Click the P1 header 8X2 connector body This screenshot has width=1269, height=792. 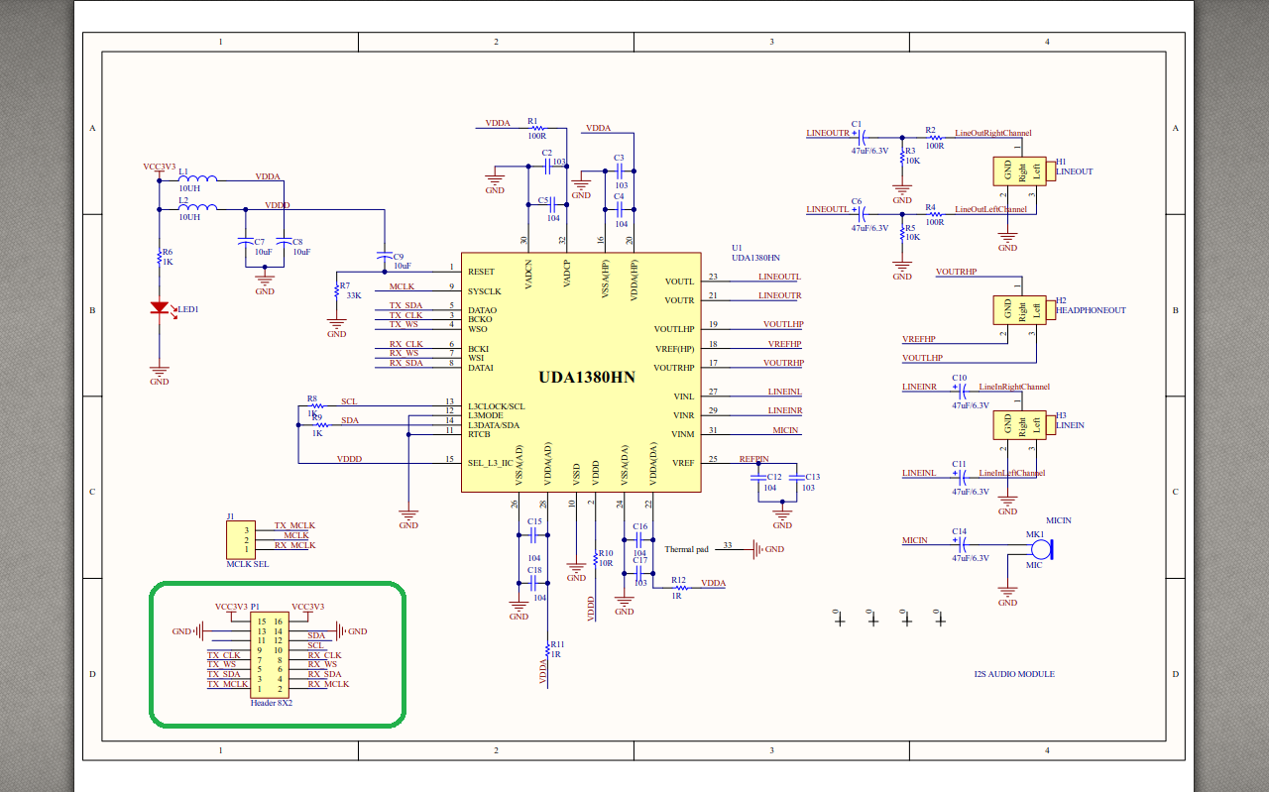[272, 654]
